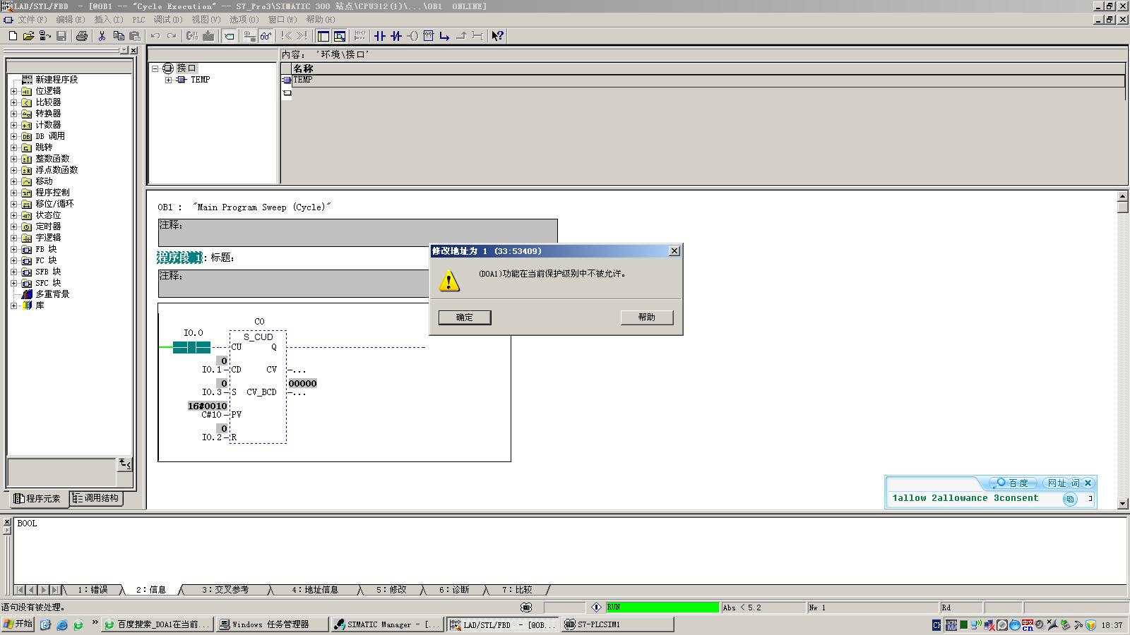Expand the 定时器 folder in tree
The height and width of the screenshot is (635, 1130).
(13, 226)
